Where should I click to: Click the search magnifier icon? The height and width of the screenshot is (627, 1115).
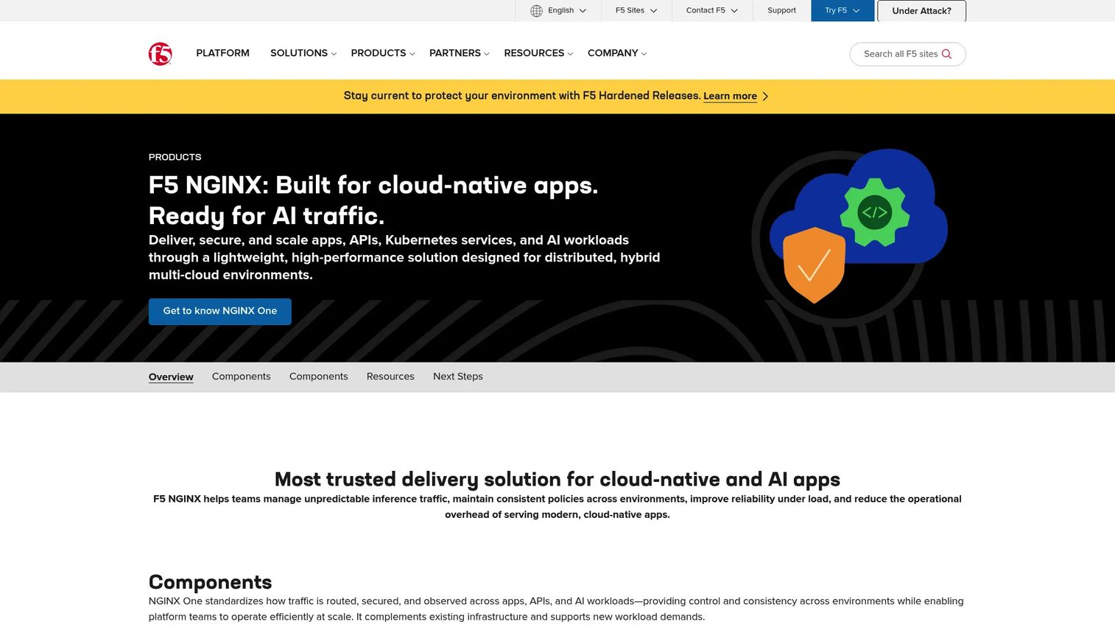click(x=946, y=54)
